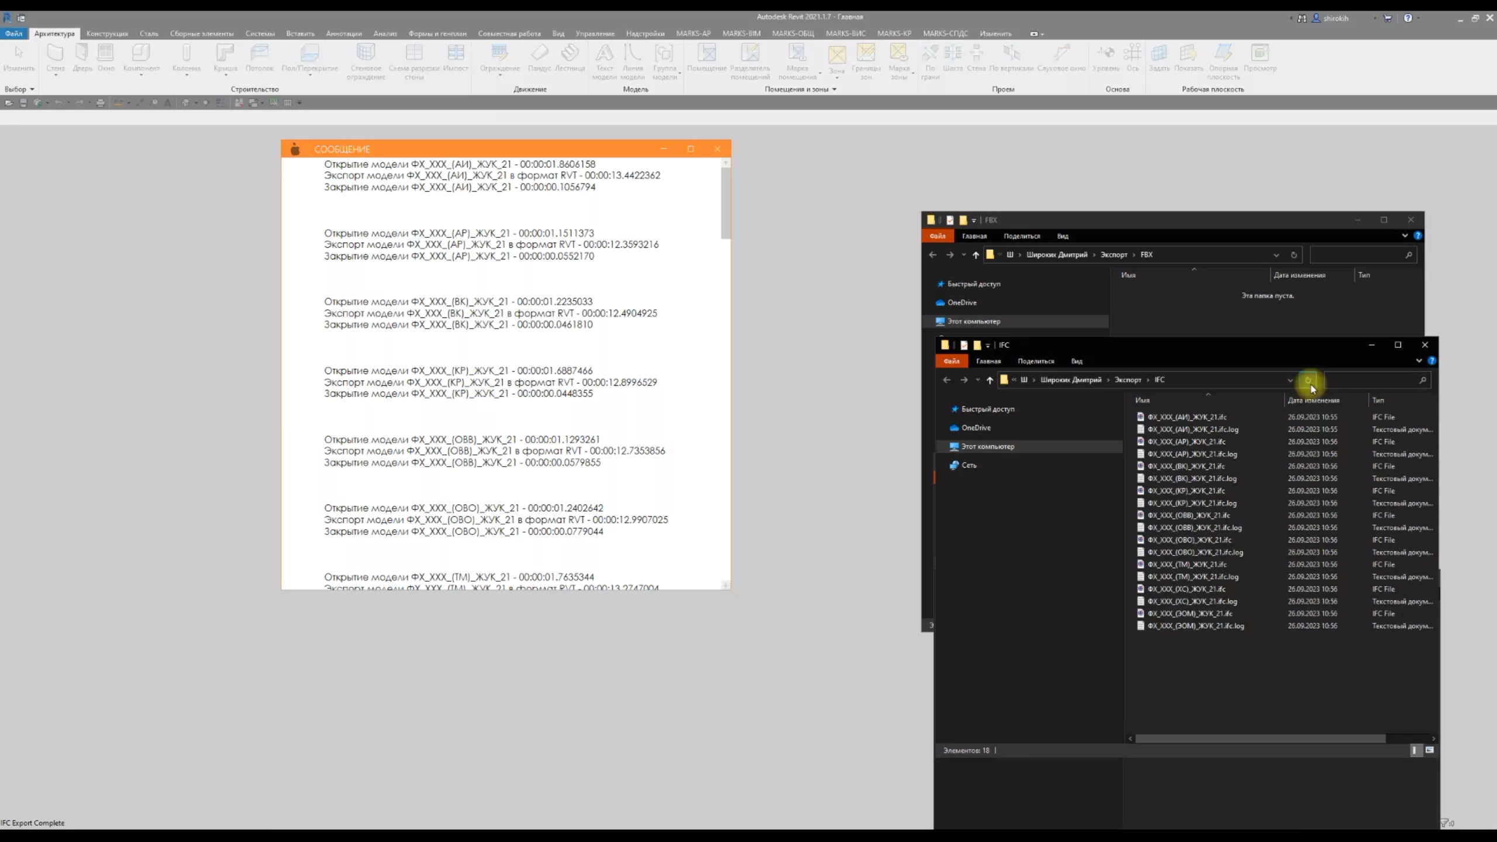
Task: Open the Вставить ribbon tab
Action: pos(300,33)
